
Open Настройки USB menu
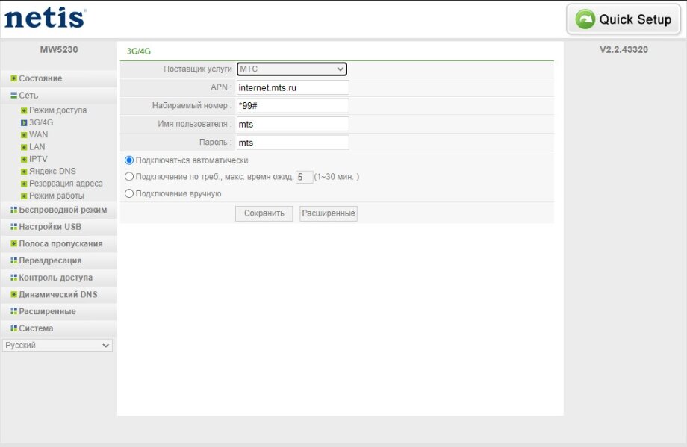(50, 227)
